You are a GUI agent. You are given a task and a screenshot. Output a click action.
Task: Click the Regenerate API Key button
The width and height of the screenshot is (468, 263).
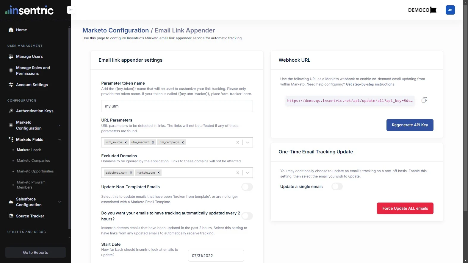point(410,125)
